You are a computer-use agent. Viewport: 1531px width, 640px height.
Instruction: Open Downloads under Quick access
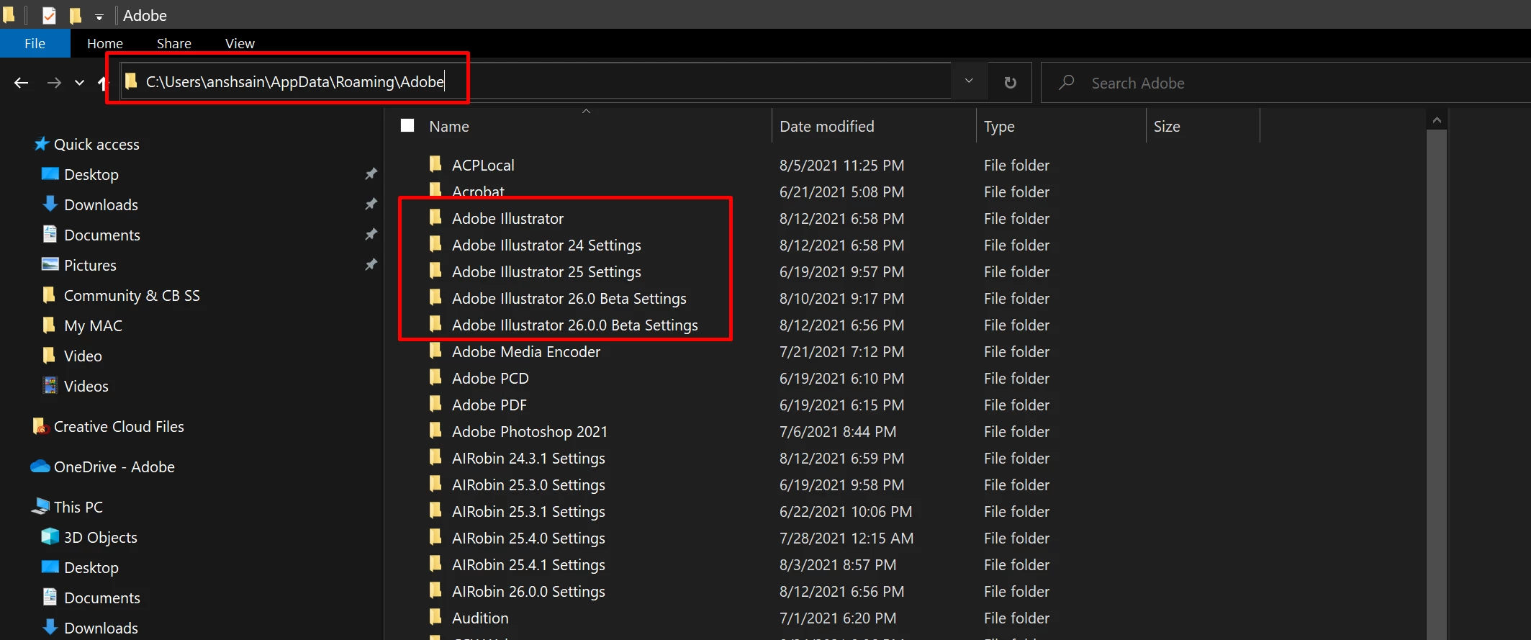click(x=100, y=204)
